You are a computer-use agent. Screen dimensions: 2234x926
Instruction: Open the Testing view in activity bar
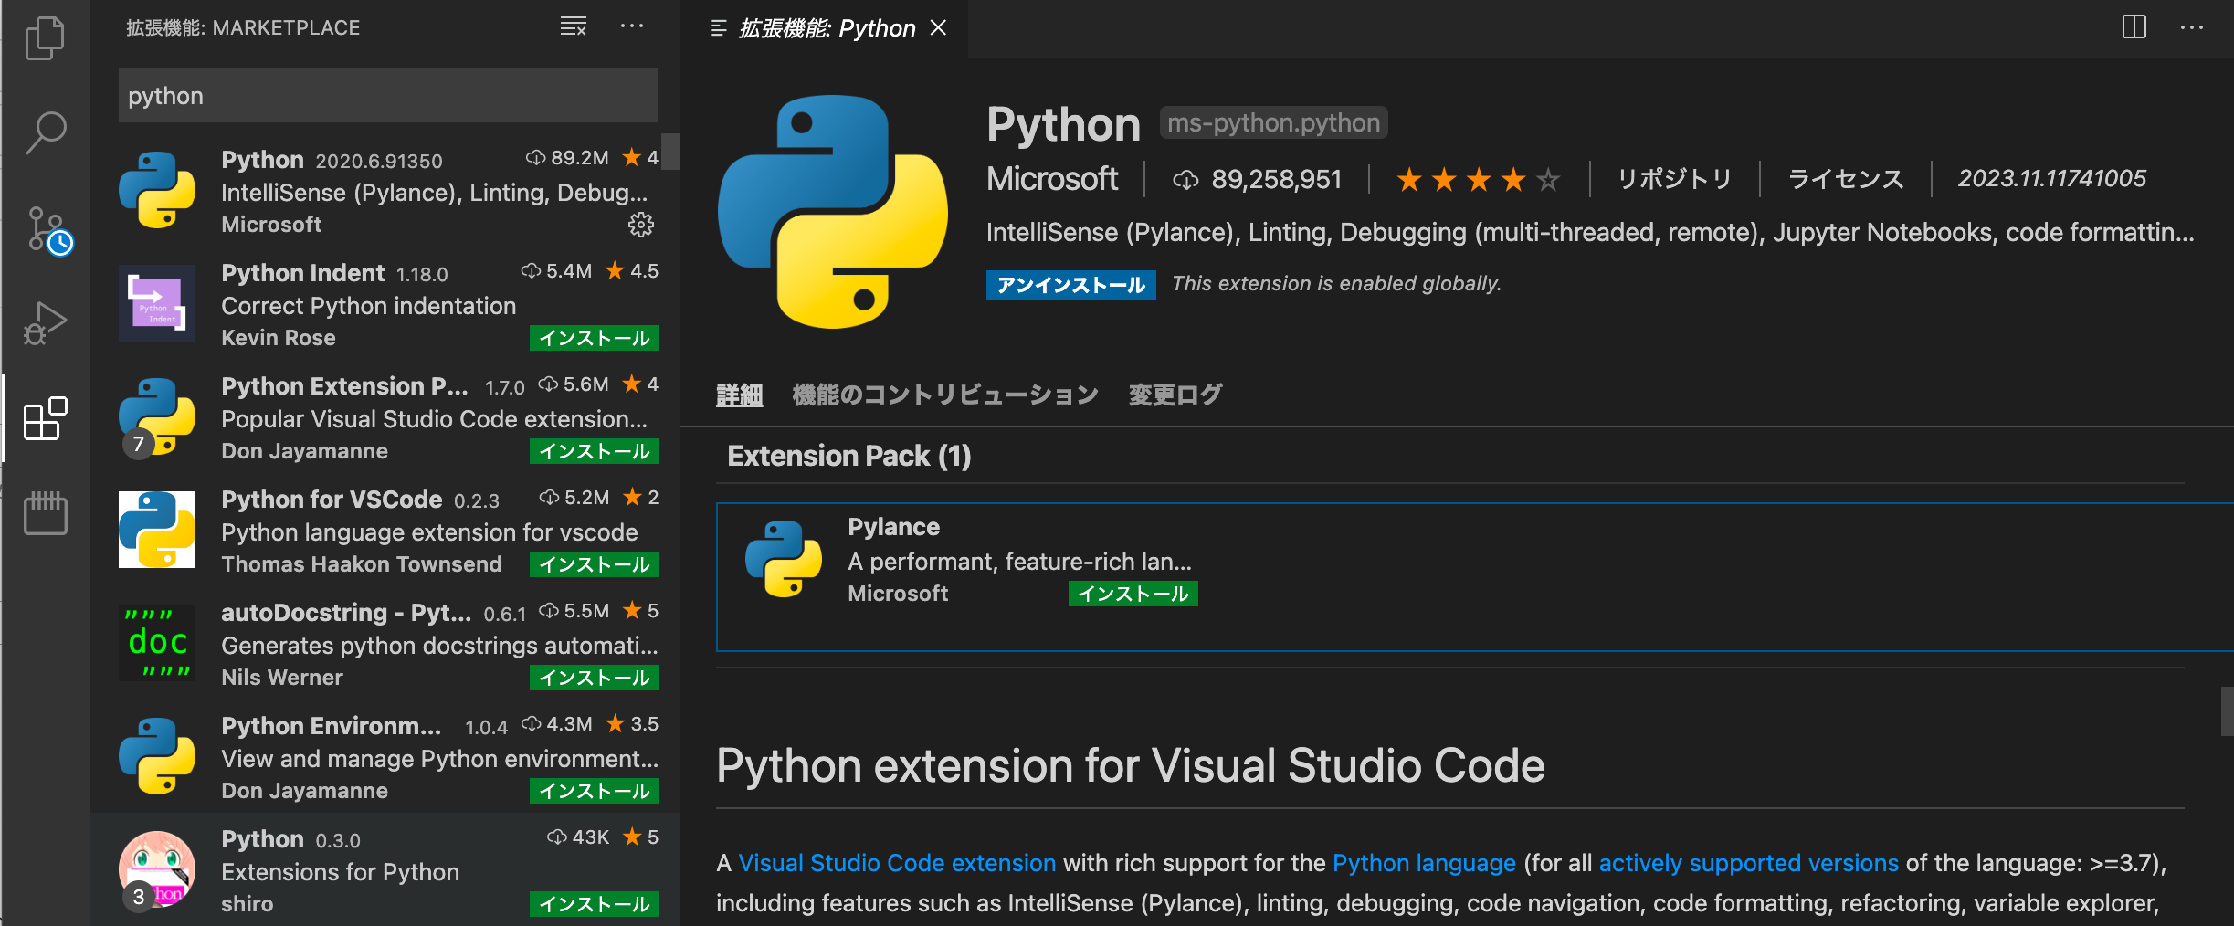(45, 513)
